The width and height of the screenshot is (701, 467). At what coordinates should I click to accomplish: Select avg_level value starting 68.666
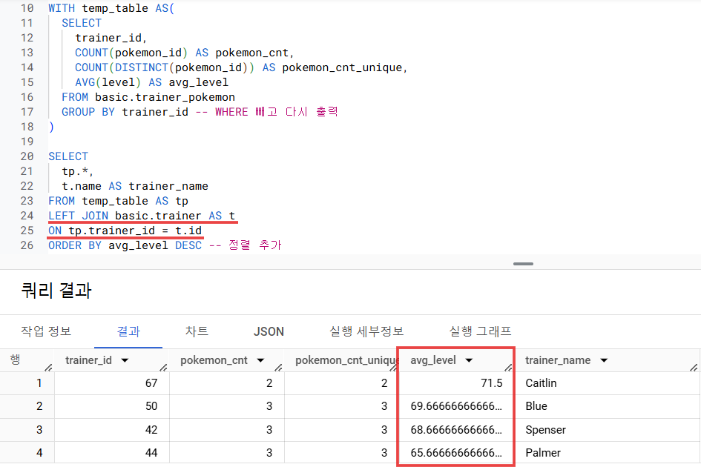tap(456, 429)
